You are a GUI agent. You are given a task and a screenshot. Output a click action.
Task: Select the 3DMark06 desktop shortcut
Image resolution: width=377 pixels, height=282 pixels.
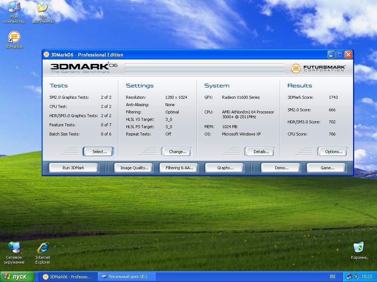click(14, 40)
